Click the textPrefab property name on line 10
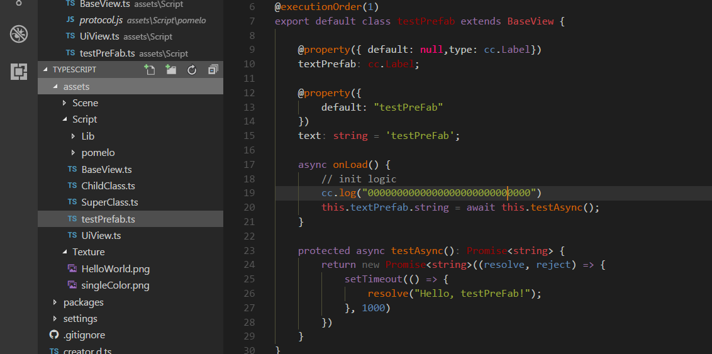This screenshot has width=712, height=354. tap(327, 64)
